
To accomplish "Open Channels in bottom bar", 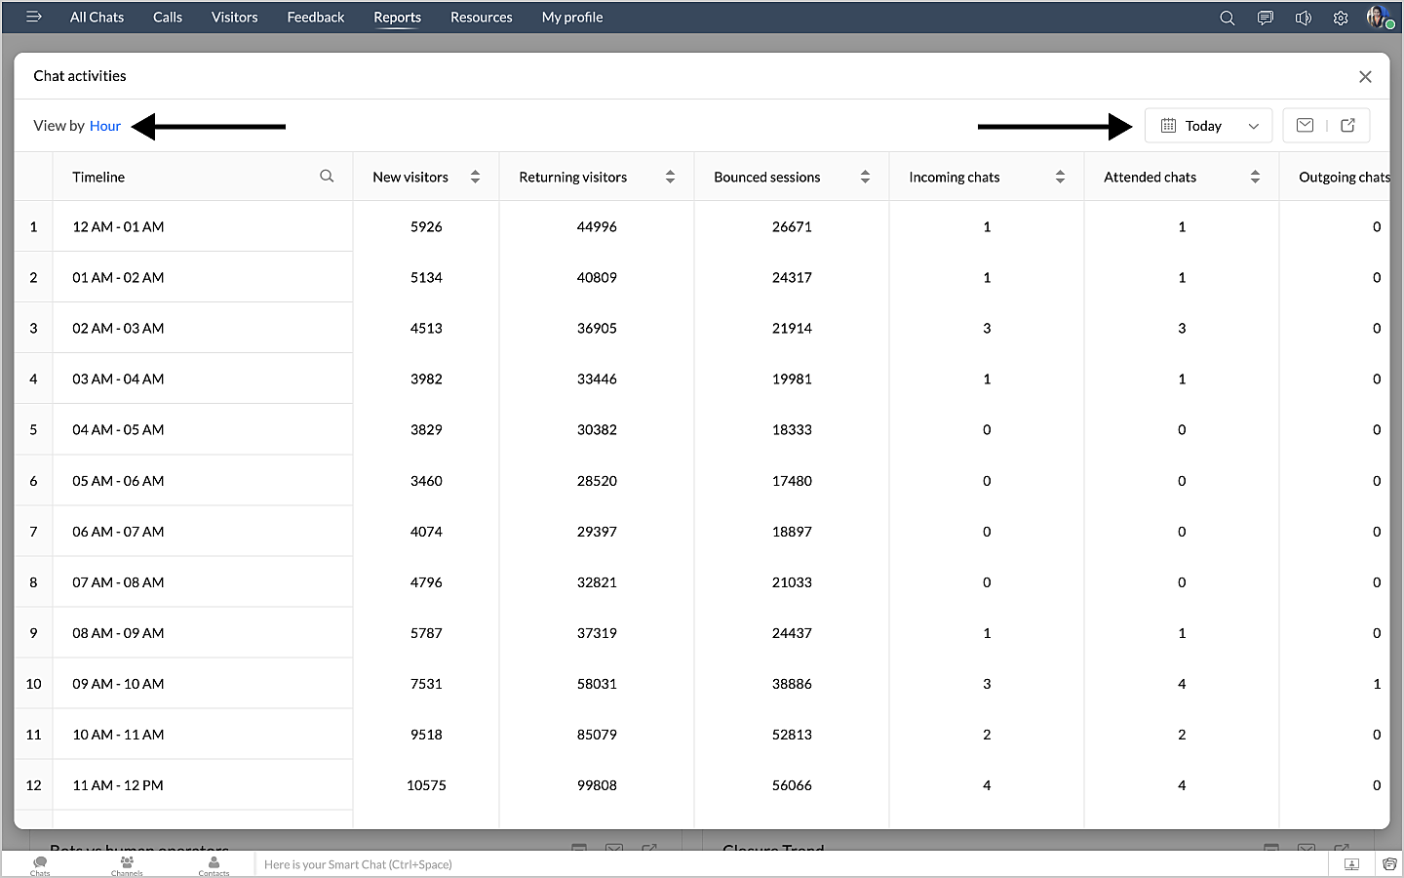I will (127, 864).
